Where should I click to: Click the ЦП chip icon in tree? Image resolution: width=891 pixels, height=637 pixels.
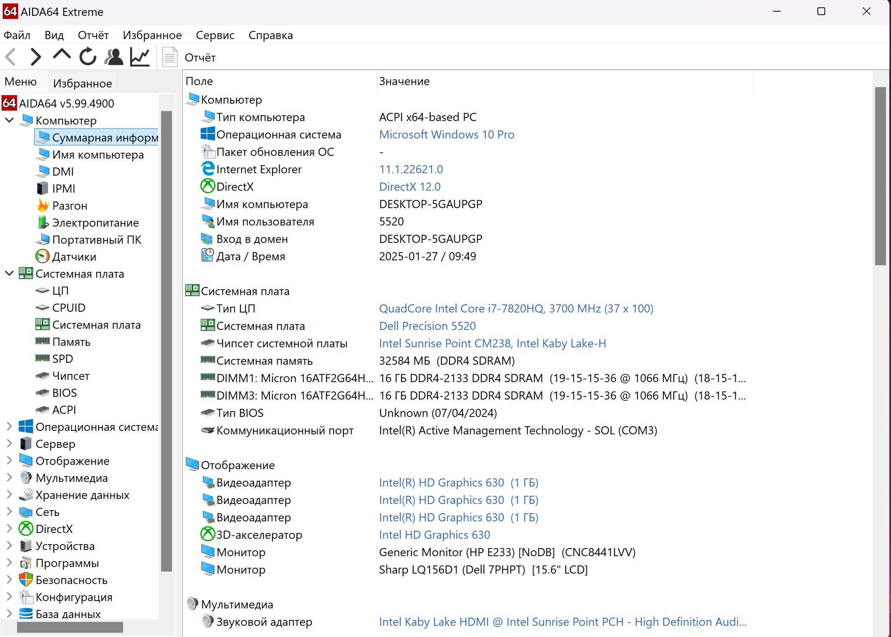click(43, 290)
